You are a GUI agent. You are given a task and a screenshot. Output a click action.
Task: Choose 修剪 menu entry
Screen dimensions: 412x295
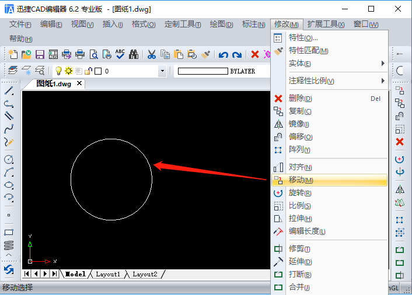(330, 248)
